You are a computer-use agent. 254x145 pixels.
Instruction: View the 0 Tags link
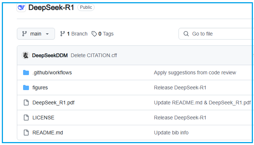[x=103, y=34]
